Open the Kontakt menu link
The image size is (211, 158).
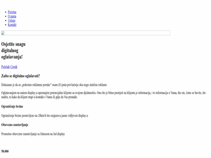12,25
